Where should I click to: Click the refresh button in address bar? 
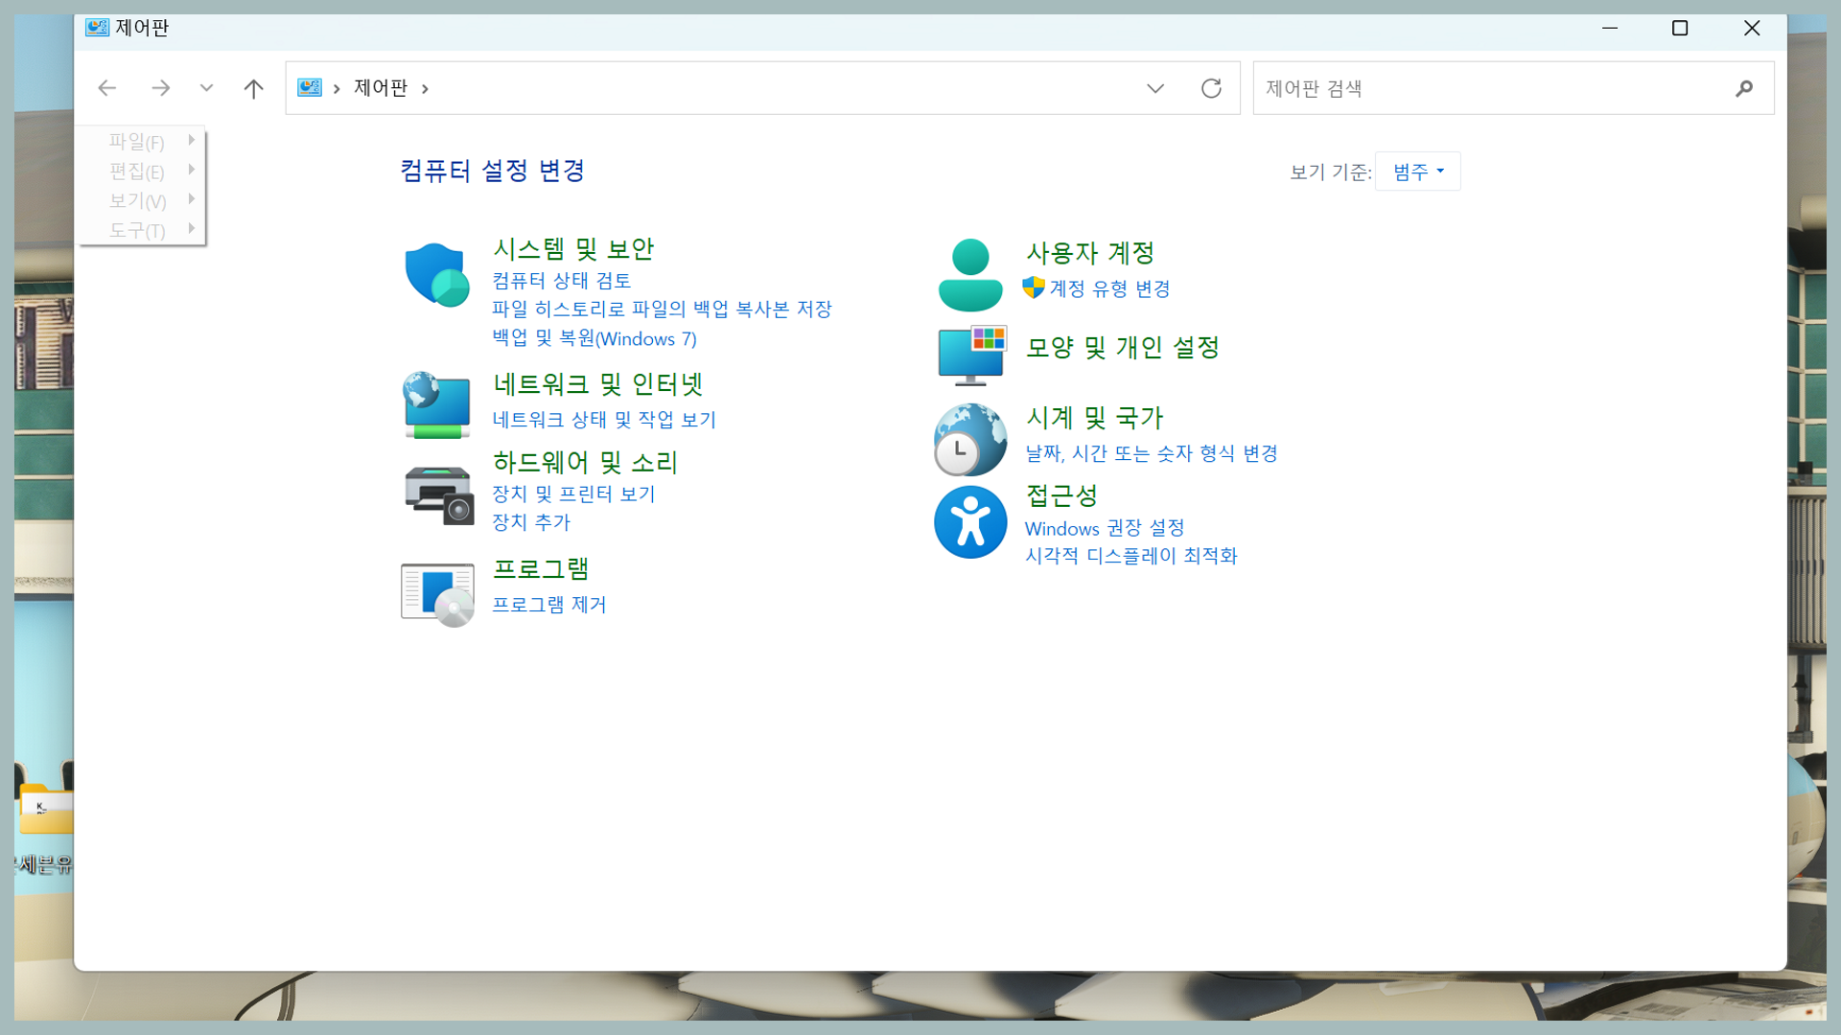tap(1211, 88)
